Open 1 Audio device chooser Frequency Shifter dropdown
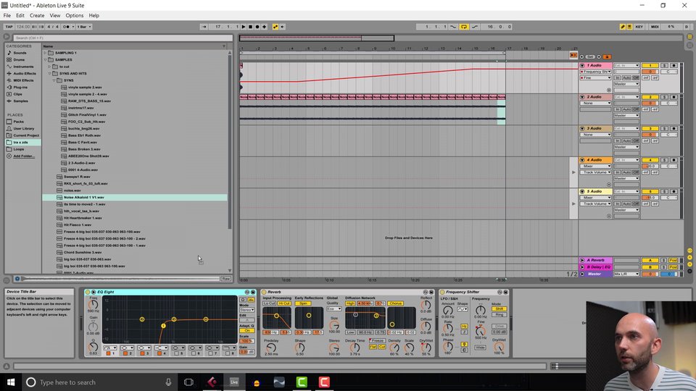 pyautogui.click(x=596, y=72)
